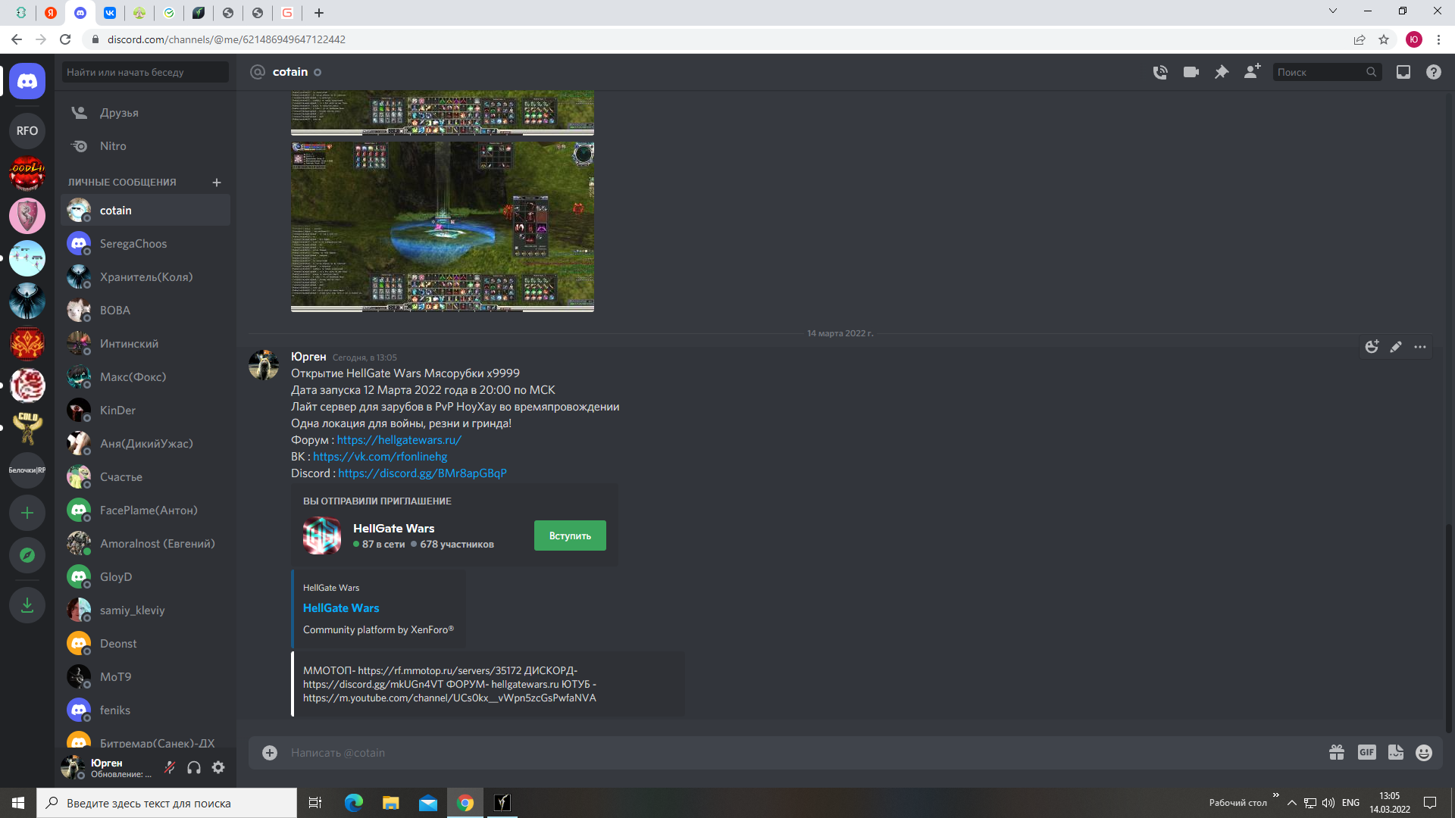The height and width of the screenshot is (818, 1455).
Task: Open the FacePlame(Антон) conversation
Action: click(x=145, y=510)
